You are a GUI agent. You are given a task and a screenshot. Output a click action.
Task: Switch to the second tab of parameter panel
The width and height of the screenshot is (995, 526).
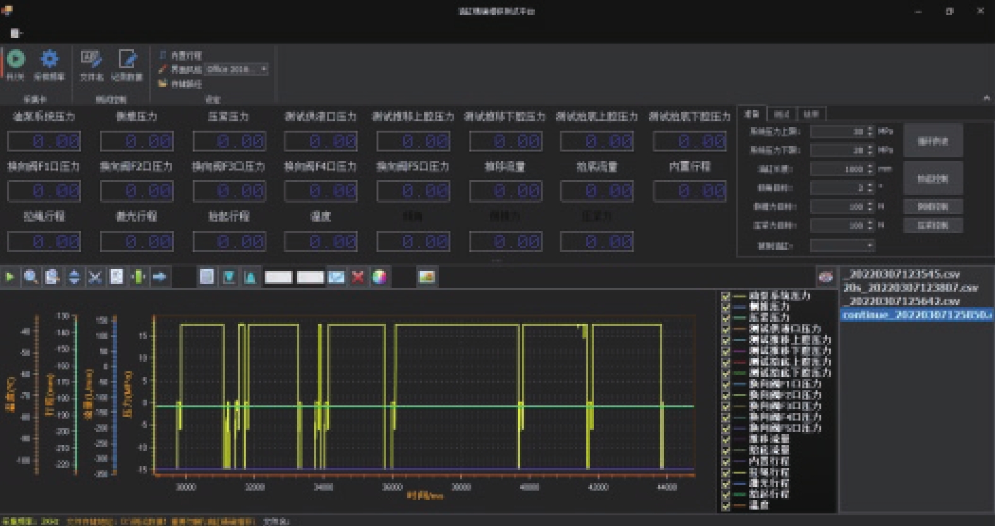point(781,114)
